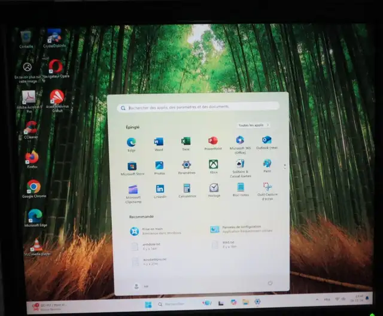Open the Calculatrice app
The height and width of the screenshot is (316, 383).
187,191
